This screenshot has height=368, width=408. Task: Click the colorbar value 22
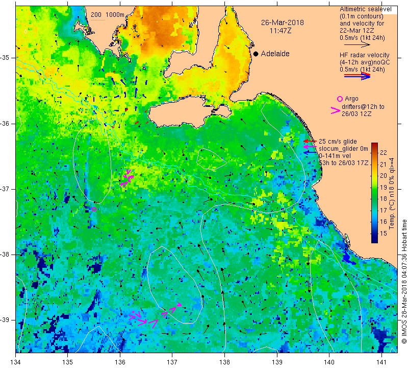tap(384, 153)
